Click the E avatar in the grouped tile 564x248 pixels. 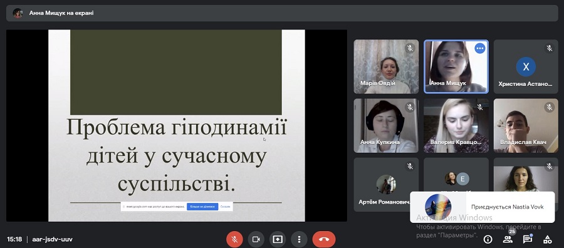click(463, 178)
